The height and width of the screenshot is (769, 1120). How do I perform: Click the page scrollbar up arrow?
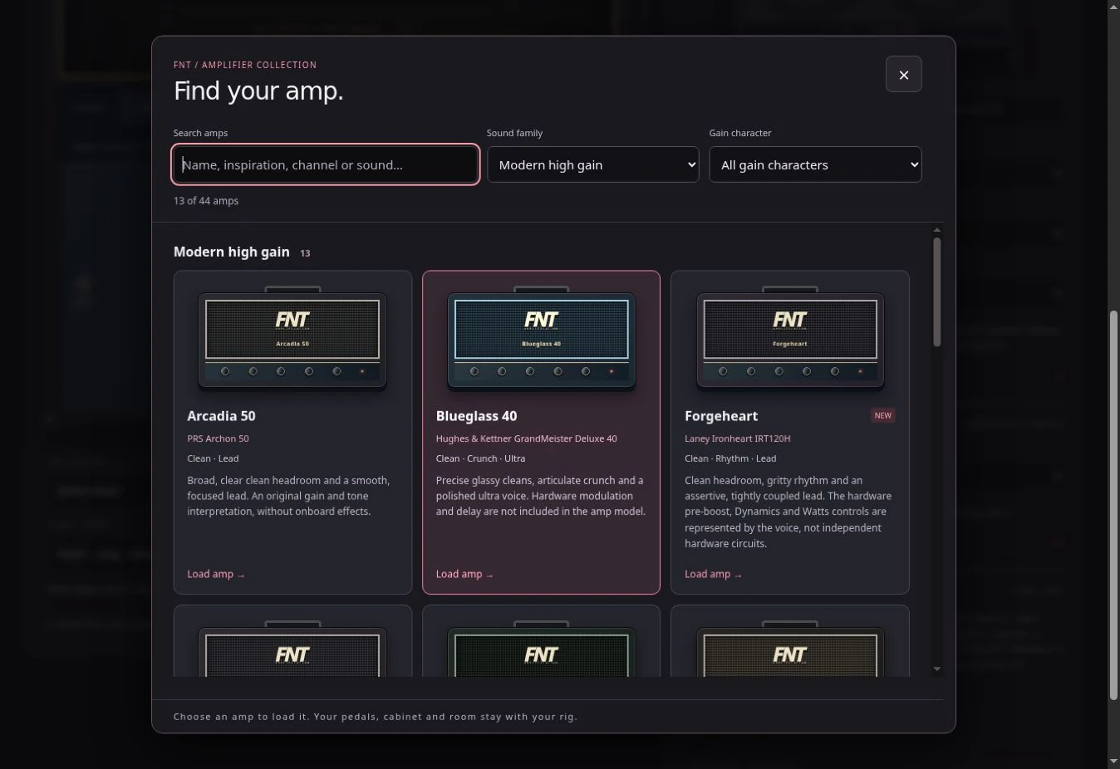[1113, 7]
